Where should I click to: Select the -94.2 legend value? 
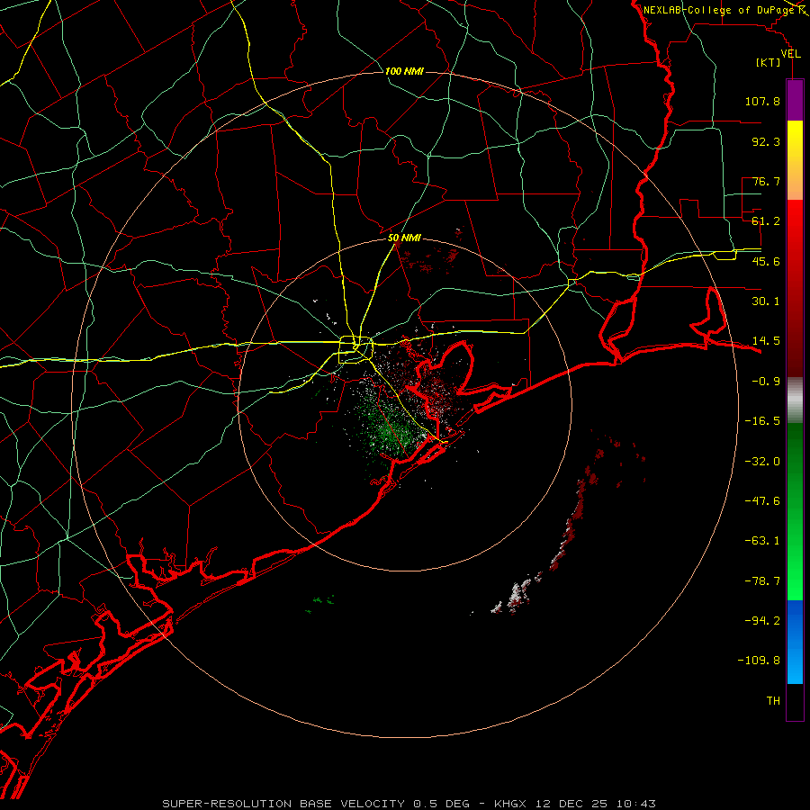point(762,621)
